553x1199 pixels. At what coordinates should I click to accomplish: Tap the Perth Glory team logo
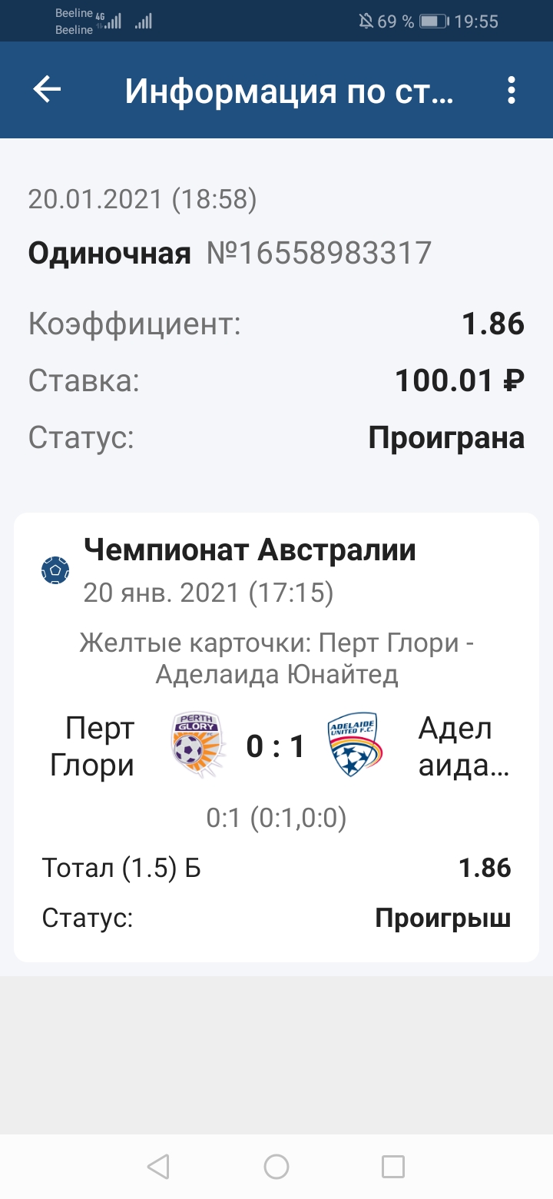[198, 746]
